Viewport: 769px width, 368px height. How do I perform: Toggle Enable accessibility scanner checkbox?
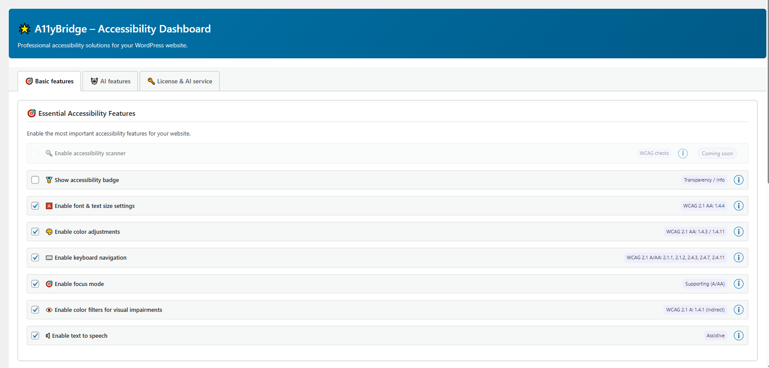pyautogui.click(x=35, y=153)
